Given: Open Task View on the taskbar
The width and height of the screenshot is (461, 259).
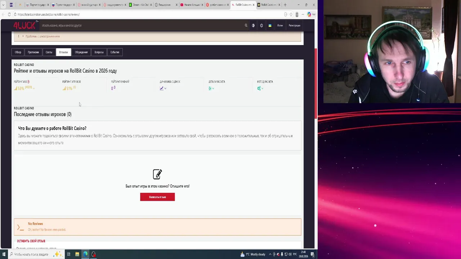Looking at the screenshot, I should pos(68,254).
